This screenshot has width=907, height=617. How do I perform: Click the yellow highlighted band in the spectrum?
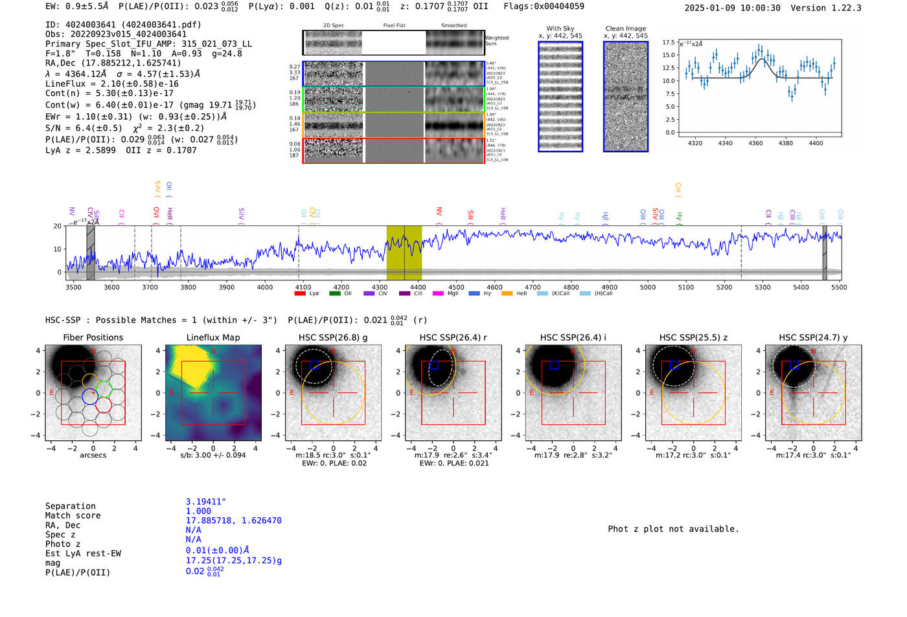tap(404, 252)
